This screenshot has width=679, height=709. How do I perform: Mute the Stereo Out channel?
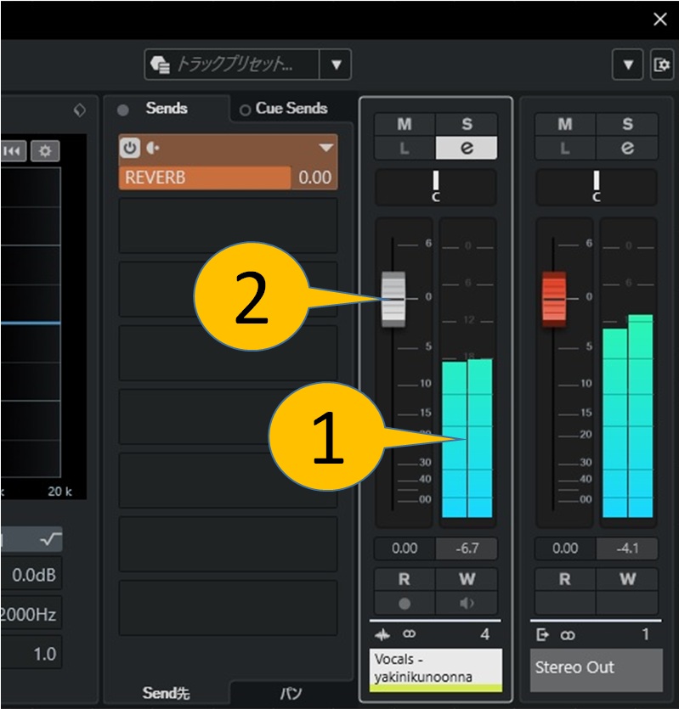(x=565, y=125)
